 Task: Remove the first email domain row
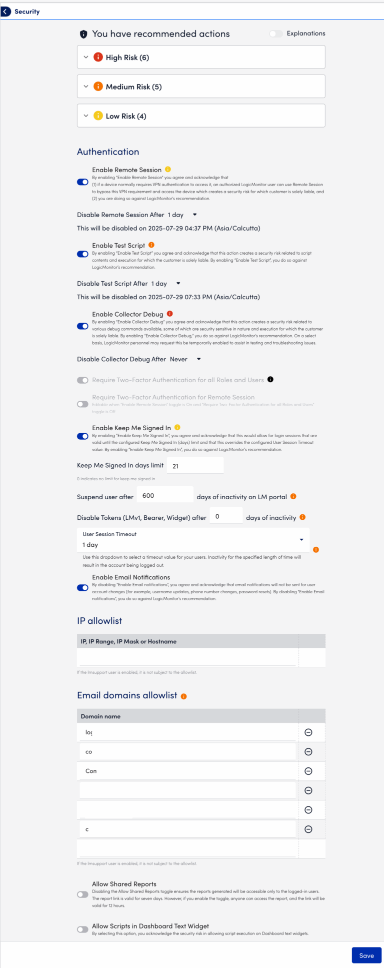coord(308,732)
